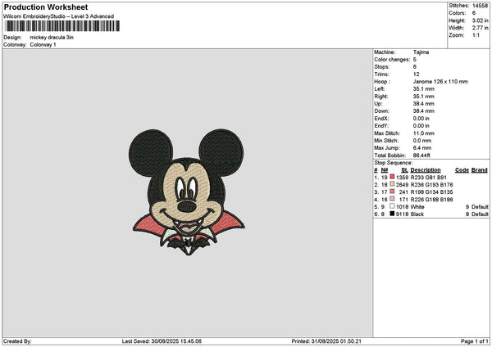Click the 'Production Worksheet' title
Viewport: 492px width, 347px height.
(46, 7)
